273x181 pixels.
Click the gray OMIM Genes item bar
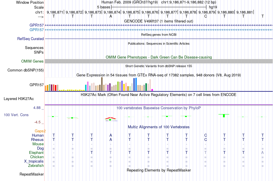pyautogui.click(x=159, y=61)
